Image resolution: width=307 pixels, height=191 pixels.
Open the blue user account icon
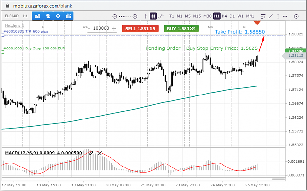click(48, 16)
